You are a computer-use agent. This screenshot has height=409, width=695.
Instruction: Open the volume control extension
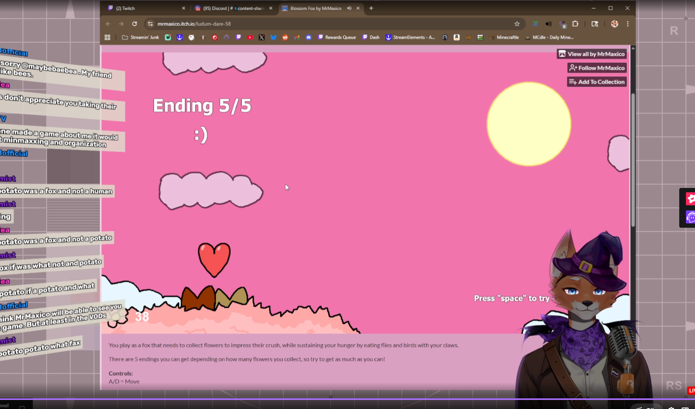(548, 24)
